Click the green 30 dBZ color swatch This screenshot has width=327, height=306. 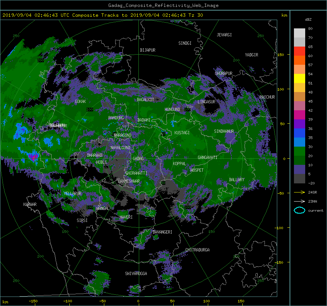299,151
